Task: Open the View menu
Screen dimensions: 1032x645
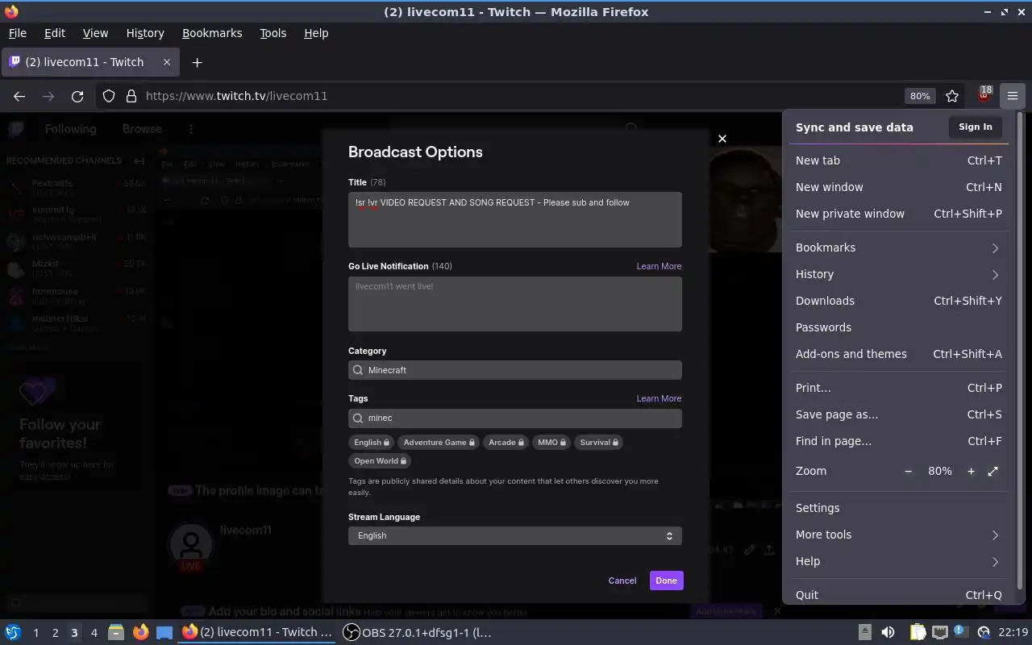Action: tap(95, 33)
